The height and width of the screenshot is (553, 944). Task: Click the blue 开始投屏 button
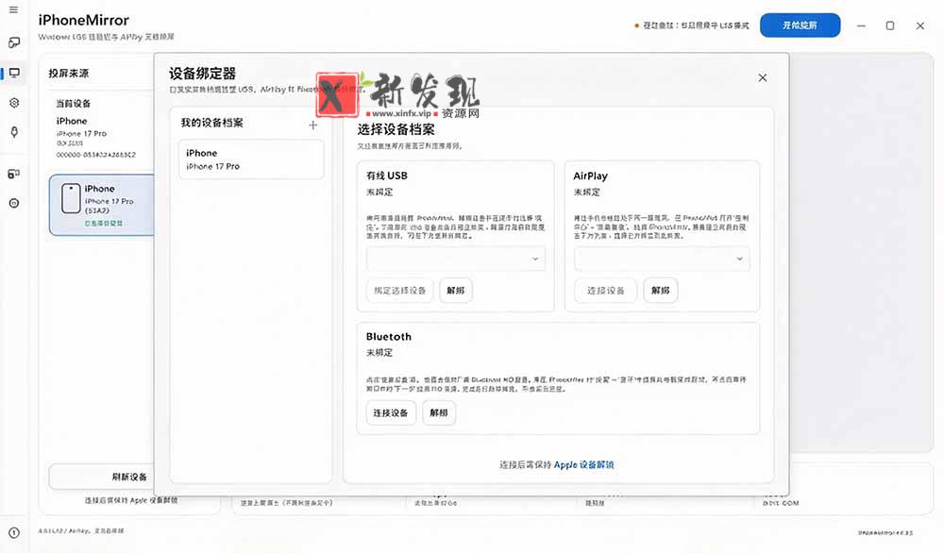[x=800, y=25]
